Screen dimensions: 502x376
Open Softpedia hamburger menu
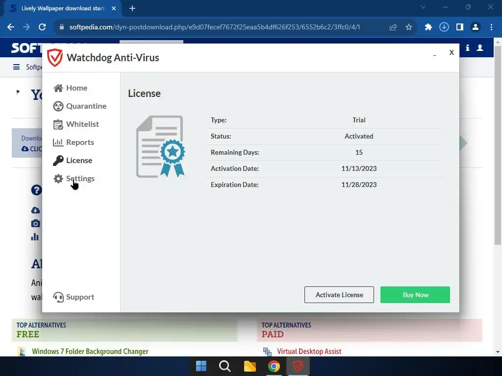[x=16, y=67]
